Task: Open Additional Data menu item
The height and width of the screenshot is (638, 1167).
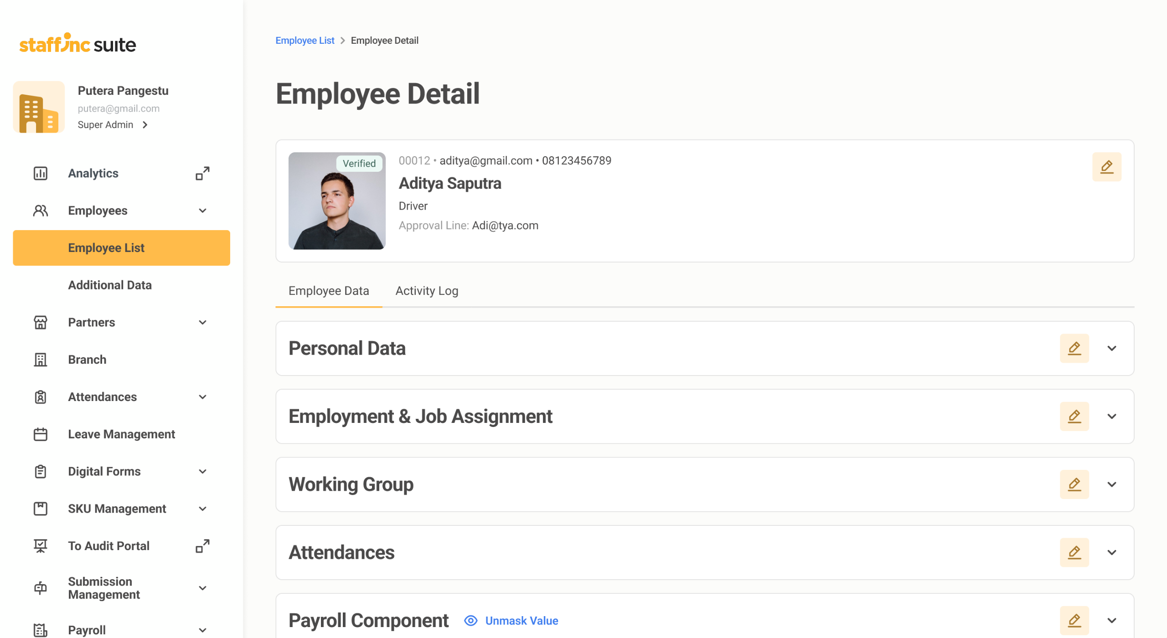Action: click(x=110, y=285)
